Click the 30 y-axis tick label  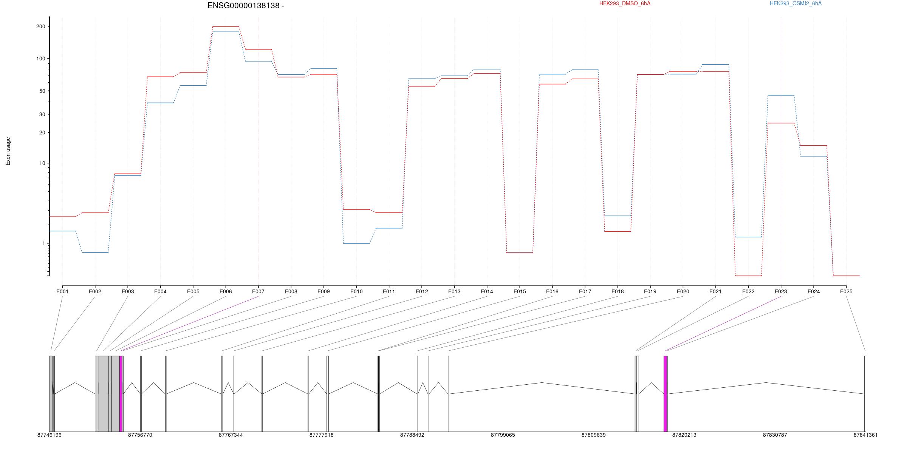pyautogui.click(x=42, y=114)
